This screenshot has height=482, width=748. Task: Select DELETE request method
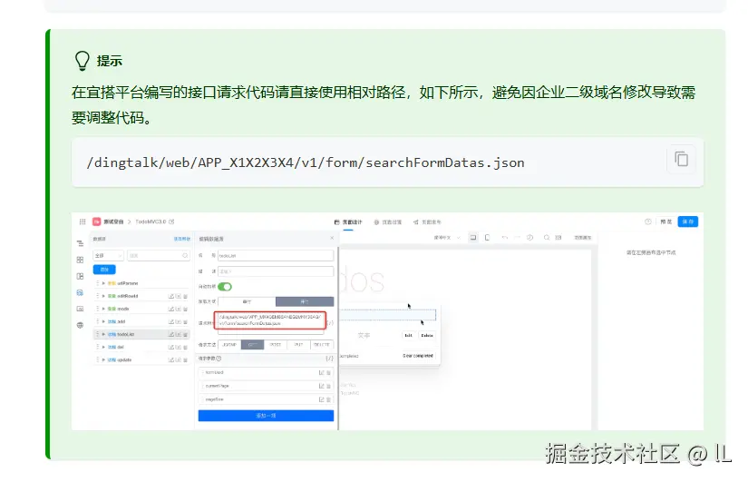(x=322, y=344)
